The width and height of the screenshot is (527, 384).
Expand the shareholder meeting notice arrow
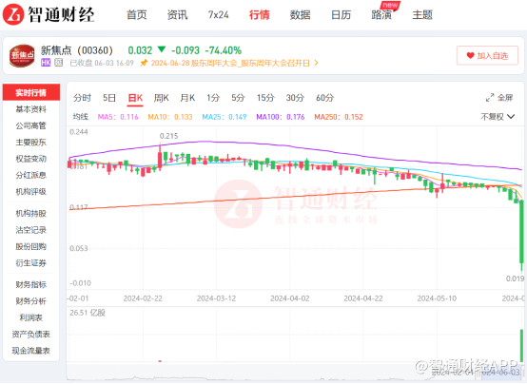coord(316,63)
